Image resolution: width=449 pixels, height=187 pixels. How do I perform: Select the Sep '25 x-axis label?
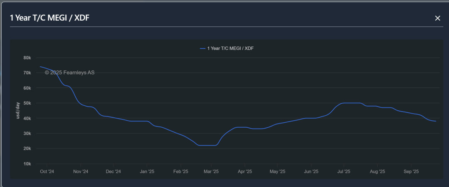(x=411, y=172)
